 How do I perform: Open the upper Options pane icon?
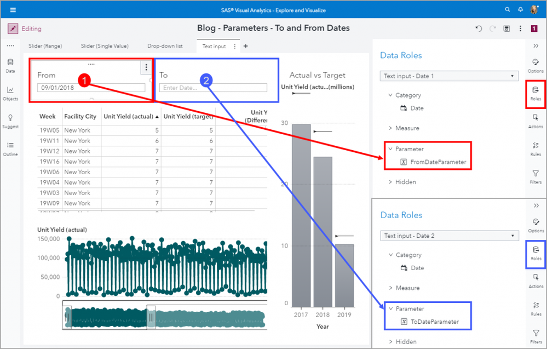point(536,65)
